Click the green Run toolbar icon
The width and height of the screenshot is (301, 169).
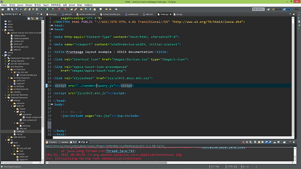pyautogui.click(x=47, y=9)
